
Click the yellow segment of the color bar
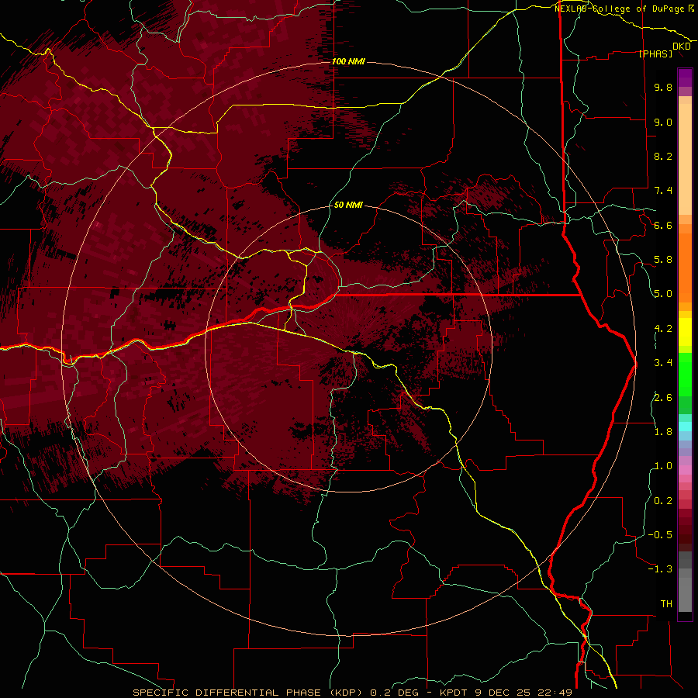tap(685, 332)
